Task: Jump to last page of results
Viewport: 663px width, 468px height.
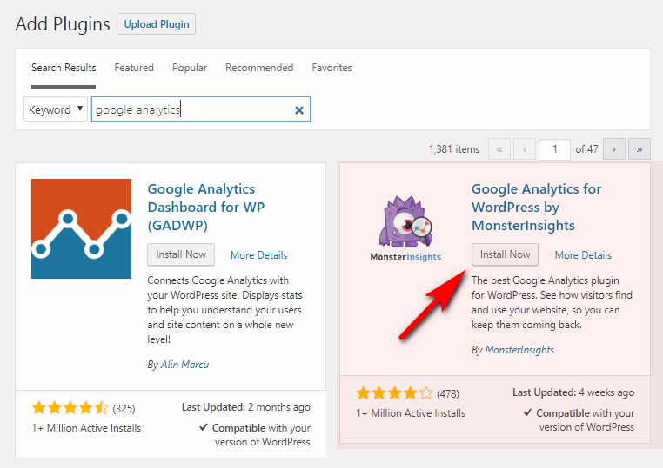Action: (x=640, y=149)
